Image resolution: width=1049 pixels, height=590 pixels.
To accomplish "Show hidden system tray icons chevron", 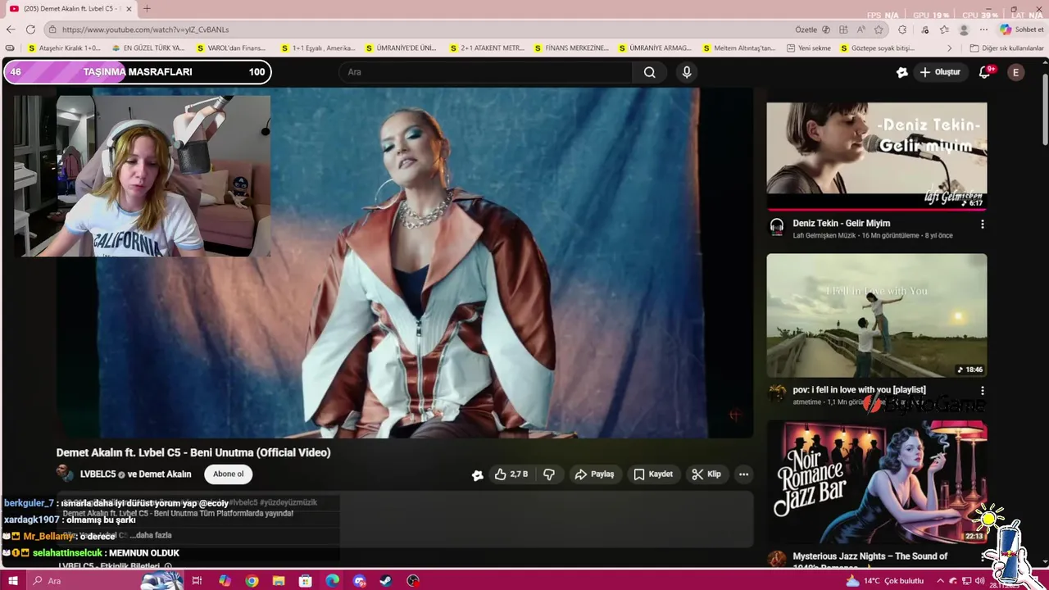I will [942, 581].
